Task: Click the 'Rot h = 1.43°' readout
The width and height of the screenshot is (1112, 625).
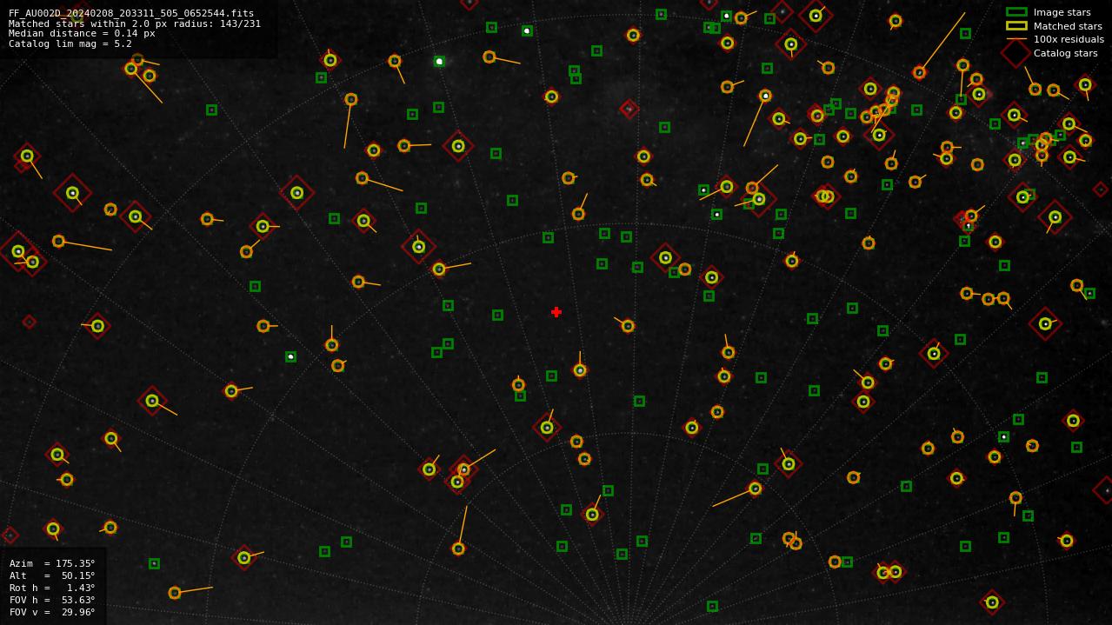Action: [x=52, y=588]
